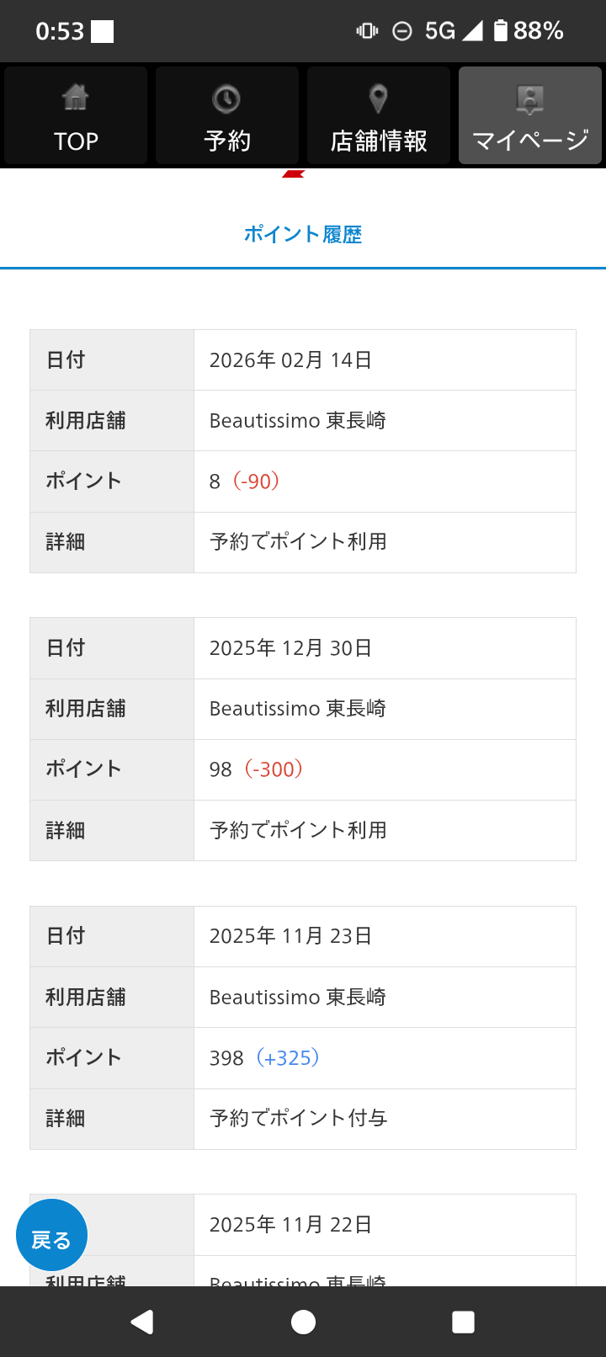
Task: Tap the 店舗情報 map pin icon
Action: tap(379, 98)
